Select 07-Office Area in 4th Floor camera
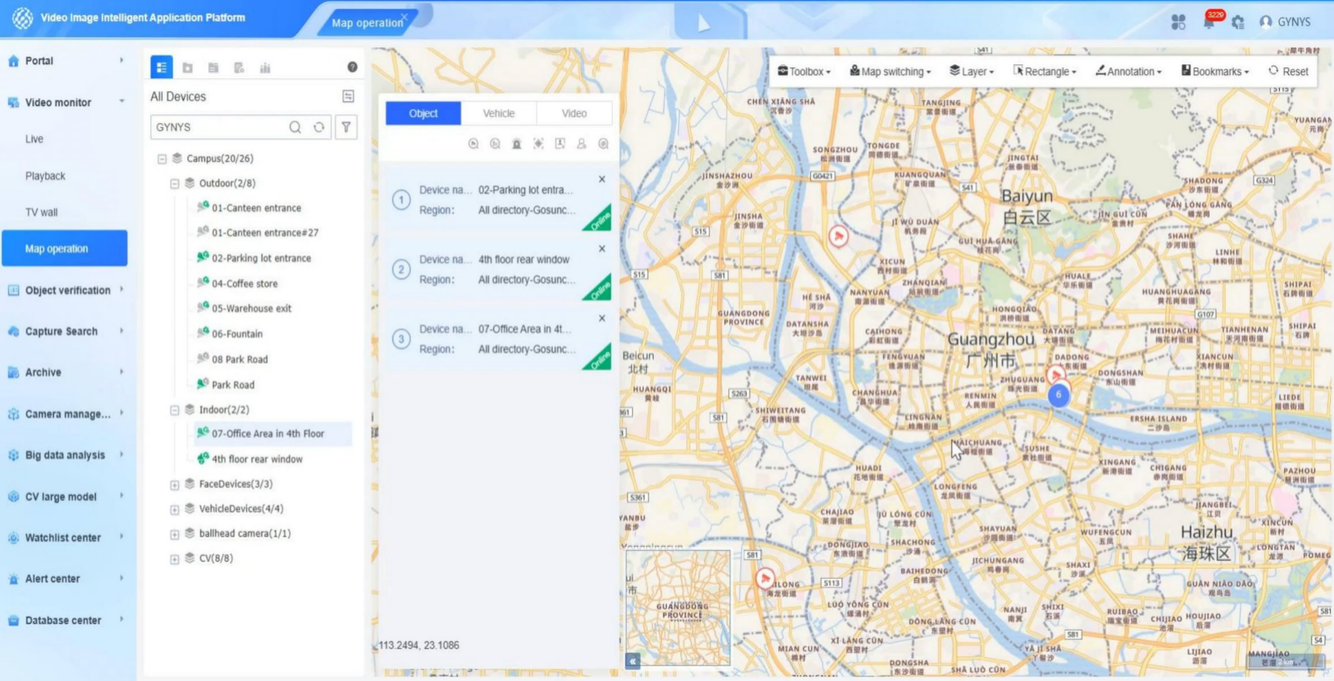The height and width of the screenshot is (681, 1334). coord(268,434)
